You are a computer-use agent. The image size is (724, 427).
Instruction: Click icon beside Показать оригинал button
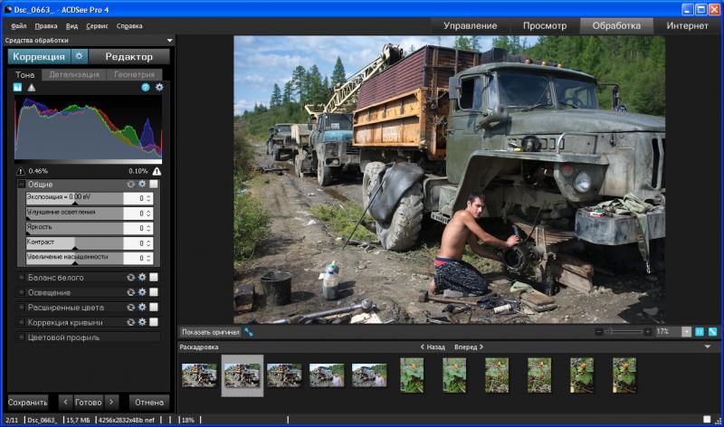pos(249,332)
